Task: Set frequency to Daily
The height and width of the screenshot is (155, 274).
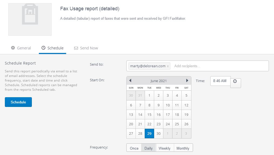Action: pyautogui.click(x=148, y=148)
